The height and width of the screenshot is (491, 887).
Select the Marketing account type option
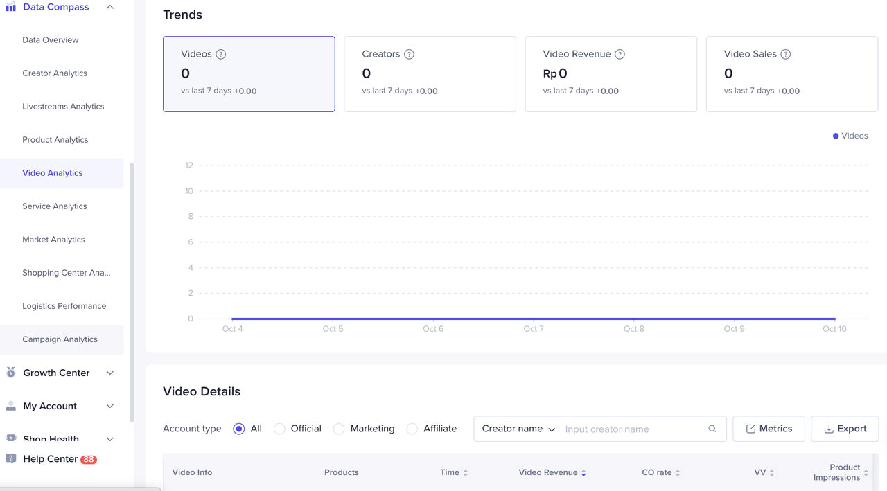tap(339, 429)
